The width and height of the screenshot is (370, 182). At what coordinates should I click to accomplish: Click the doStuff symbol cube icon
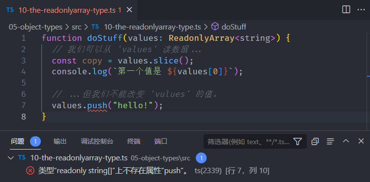pyautogui.click(x=215, y=27)
